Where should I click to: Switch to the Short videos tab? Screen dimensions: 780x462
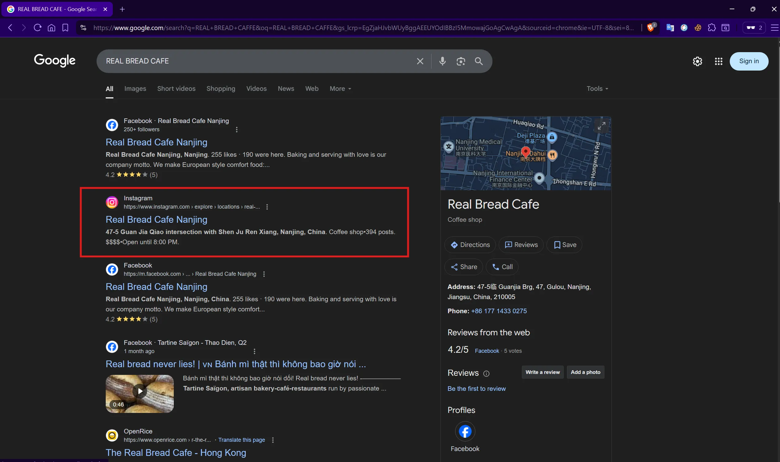[x=176, y=89]
